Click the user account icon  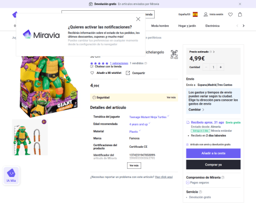(206, 15)
